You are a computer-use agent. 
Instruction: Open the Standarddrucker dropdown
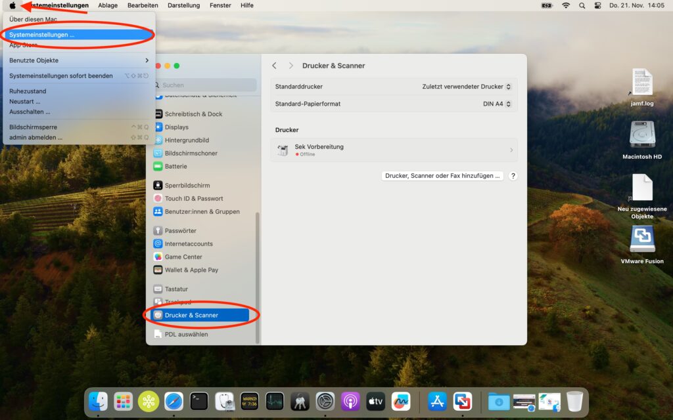[467, 87]
